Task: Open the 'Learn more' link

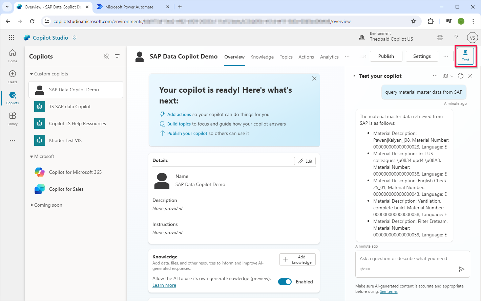Action: pyautogui.click(x=164, y=285)
